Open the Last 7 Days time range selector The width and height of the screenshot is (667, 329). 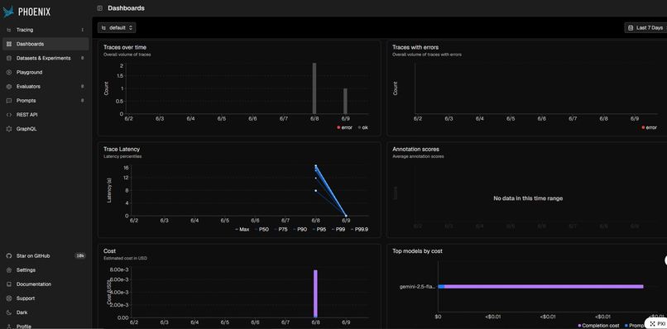coord(645,27)
